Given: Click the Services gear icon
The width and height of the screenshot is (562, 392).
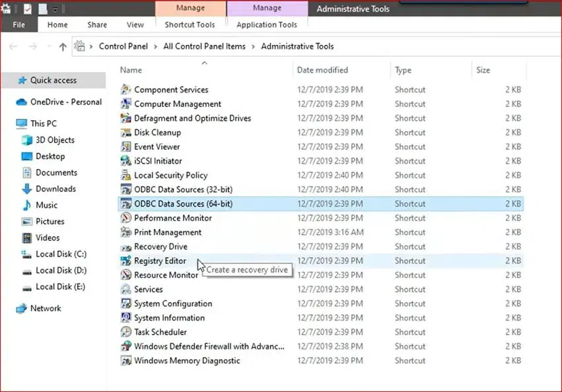Looking at the screenshot, I should point(125,289).
